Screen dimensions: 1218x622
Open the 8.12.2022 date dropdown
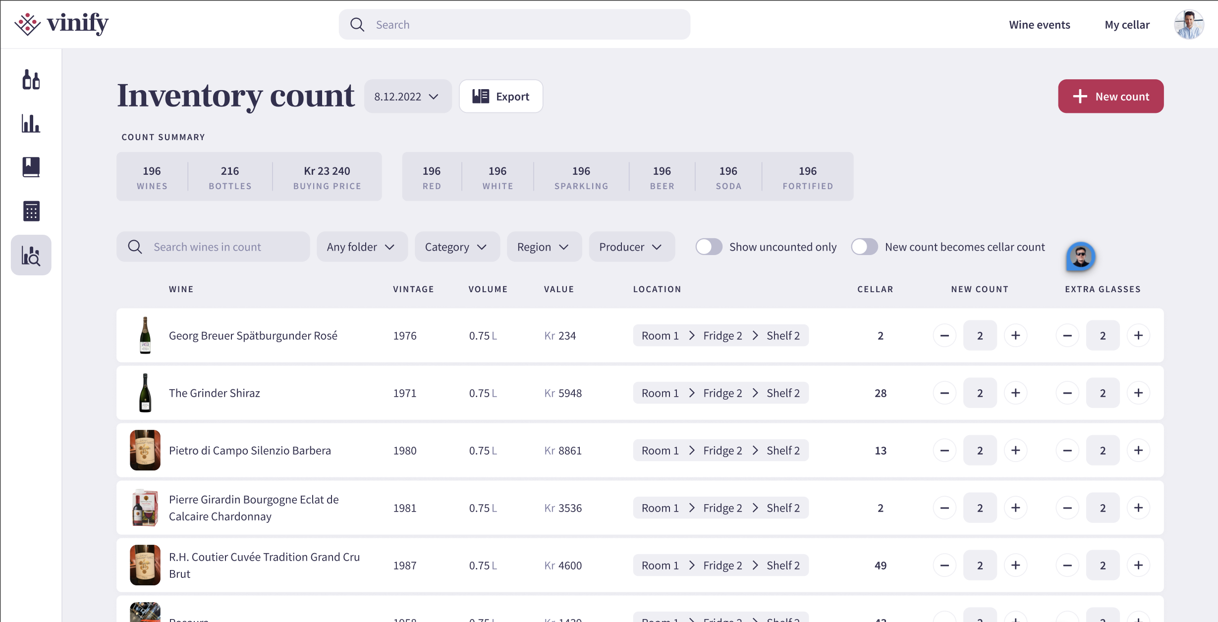(x=407, y=97)
